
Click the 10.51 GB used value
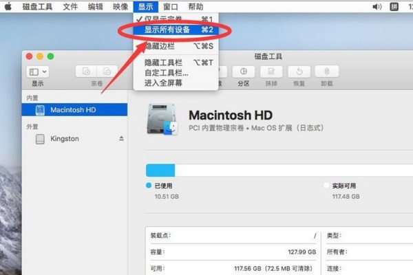[x=167, y=197]
